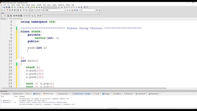Click the Copy toolbar icon

(20, 7)
